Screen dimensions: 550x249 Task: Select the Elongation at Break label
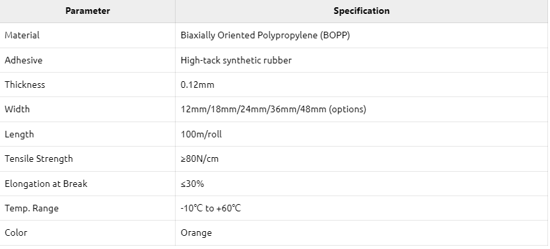click(x=46, y=184)
